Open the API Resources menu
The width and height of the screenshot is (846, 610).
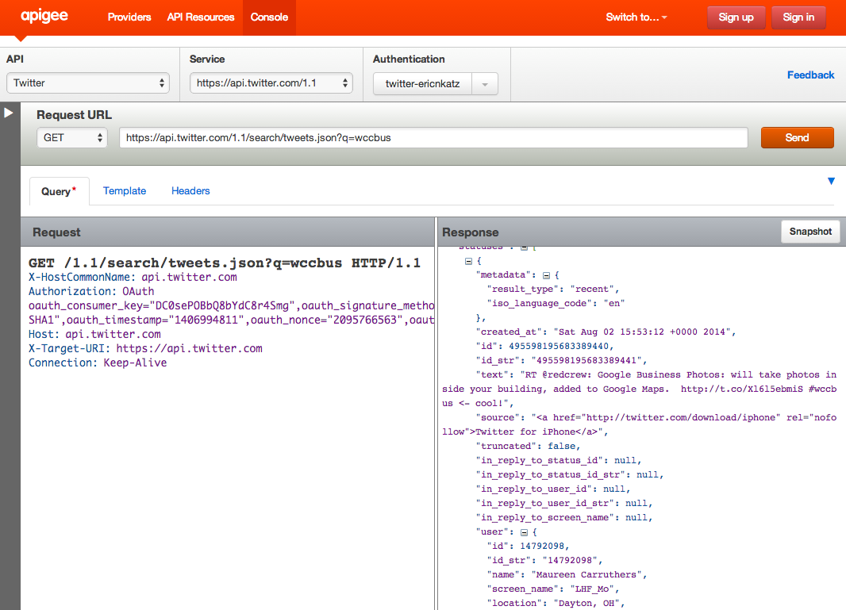click(x=201, y=17)
